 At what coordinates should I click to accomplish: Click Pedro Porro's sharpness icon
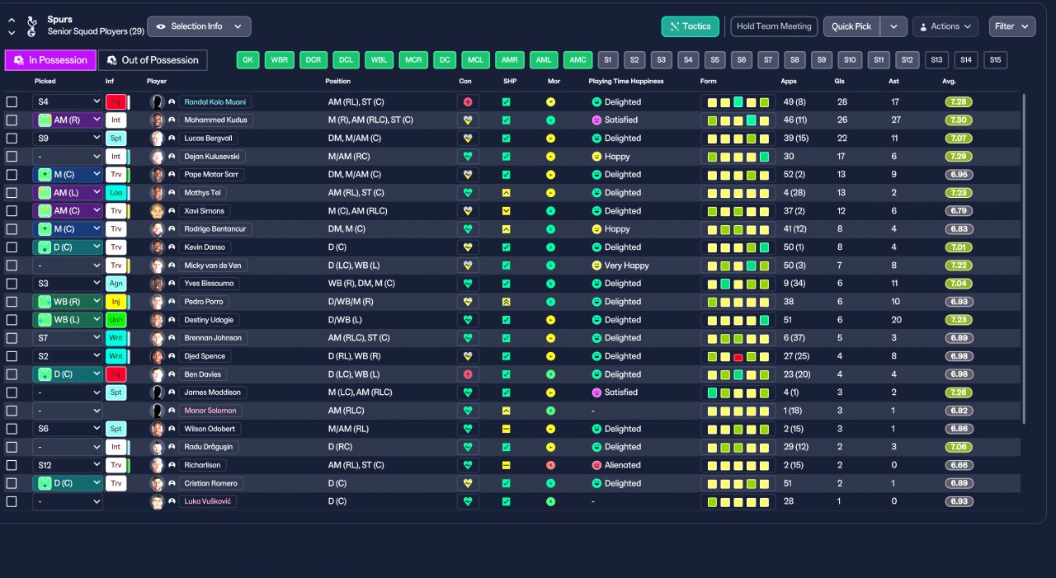[x=506, y=302]
